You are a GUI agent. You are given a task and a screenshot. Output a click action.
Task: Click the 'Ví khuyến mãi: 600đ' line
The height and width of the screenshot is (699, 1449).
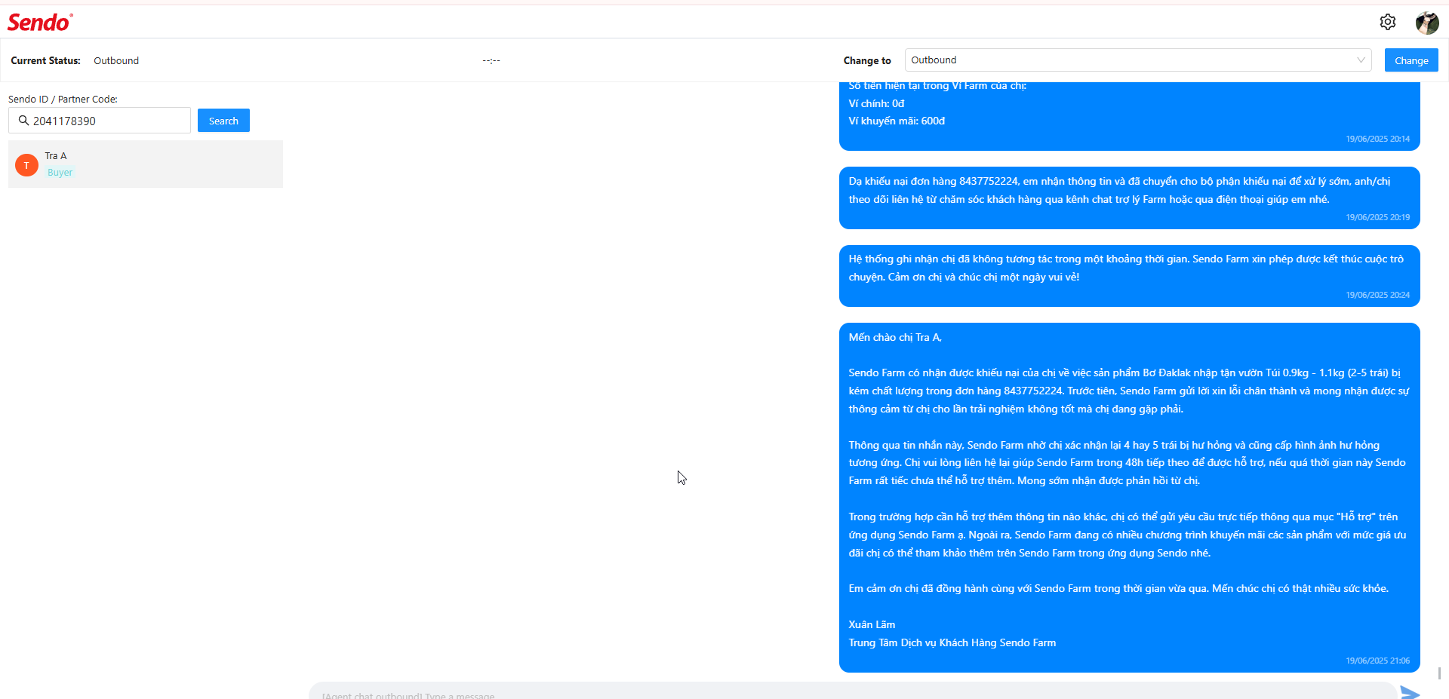897,121
